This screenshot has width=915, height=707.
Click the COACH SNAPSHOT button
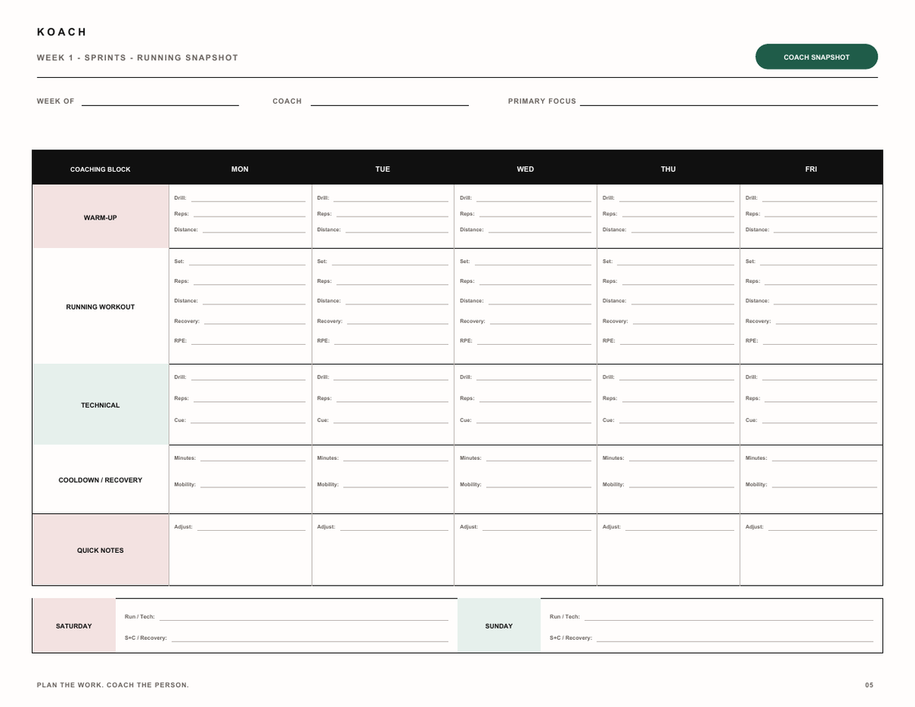pos(816,57)
